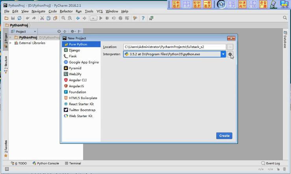Click the Forward navigation arrow
Screen dimensions: 291x174
(84, 18)
